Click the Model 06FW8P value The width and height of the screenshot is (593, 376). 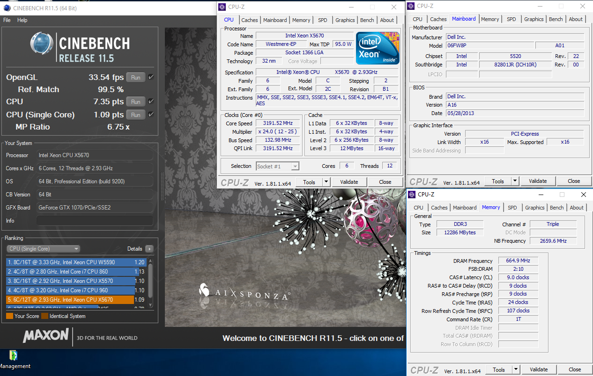(x=489, y=46)
